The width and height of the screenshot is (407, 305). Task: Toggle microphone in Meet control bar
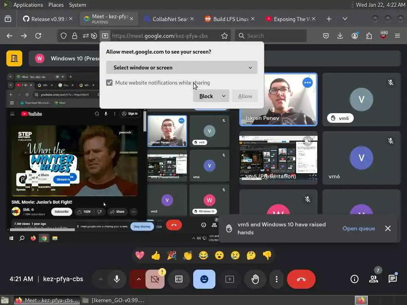tap(117, 279)
